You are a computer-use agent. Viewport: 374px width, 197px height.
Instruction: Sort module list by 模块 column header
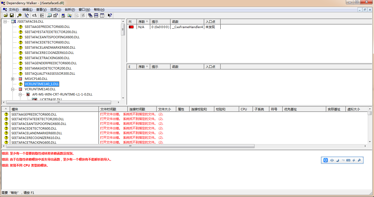coord(55,109)
